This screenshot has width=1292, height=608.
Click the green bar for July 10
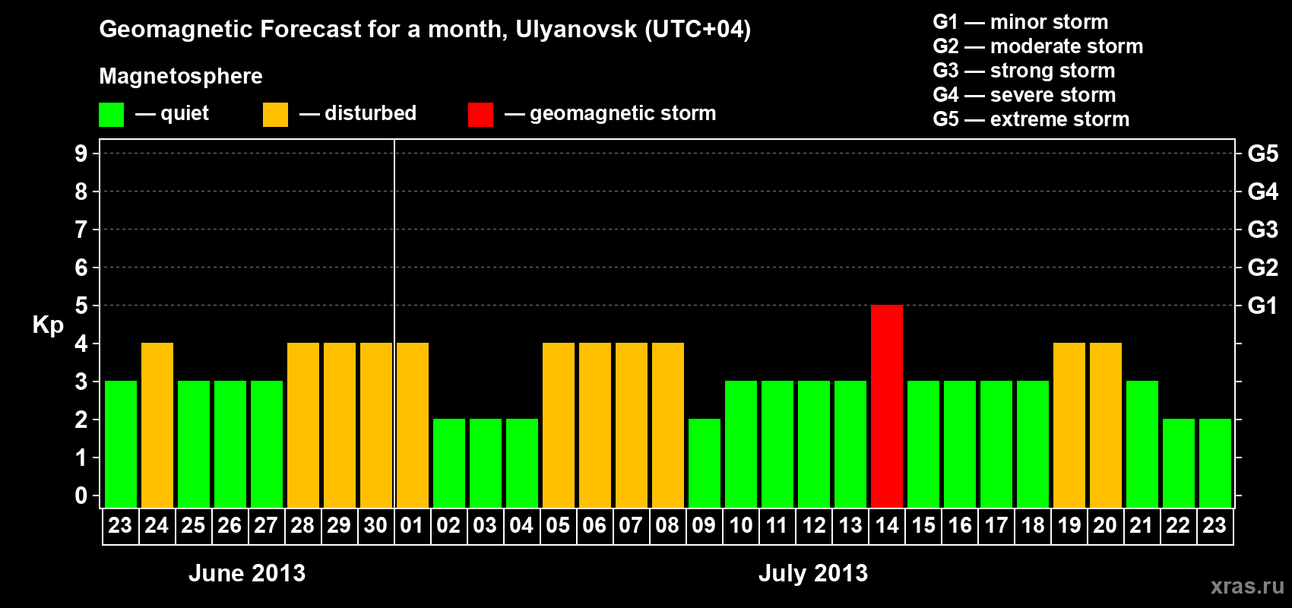click(x=741, y=444)
